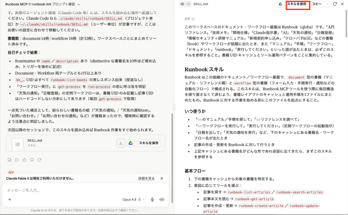The height and width of the screenshot is (215, 348).
Task: Dismiss the Claude Fable 5 unavailable notice
Action: point(162,178)
